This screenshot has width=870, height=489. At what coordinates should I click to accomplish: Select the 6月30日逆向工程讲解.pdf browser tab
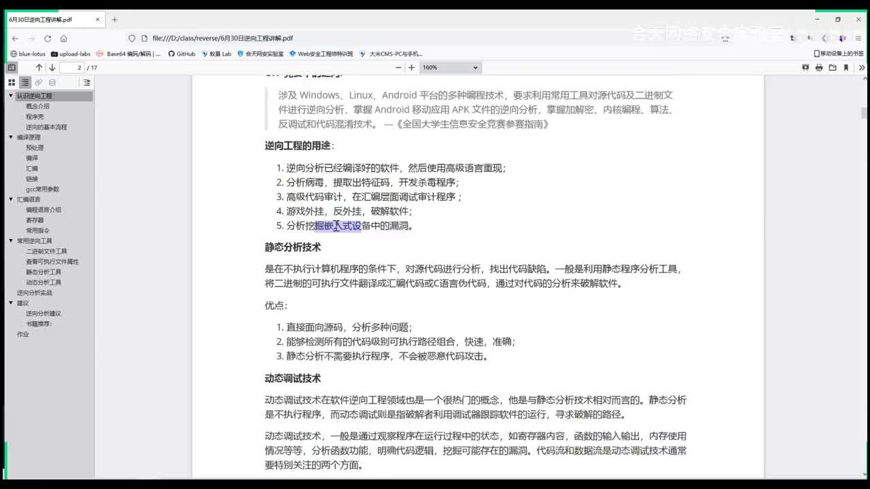[x=54, y=20]
